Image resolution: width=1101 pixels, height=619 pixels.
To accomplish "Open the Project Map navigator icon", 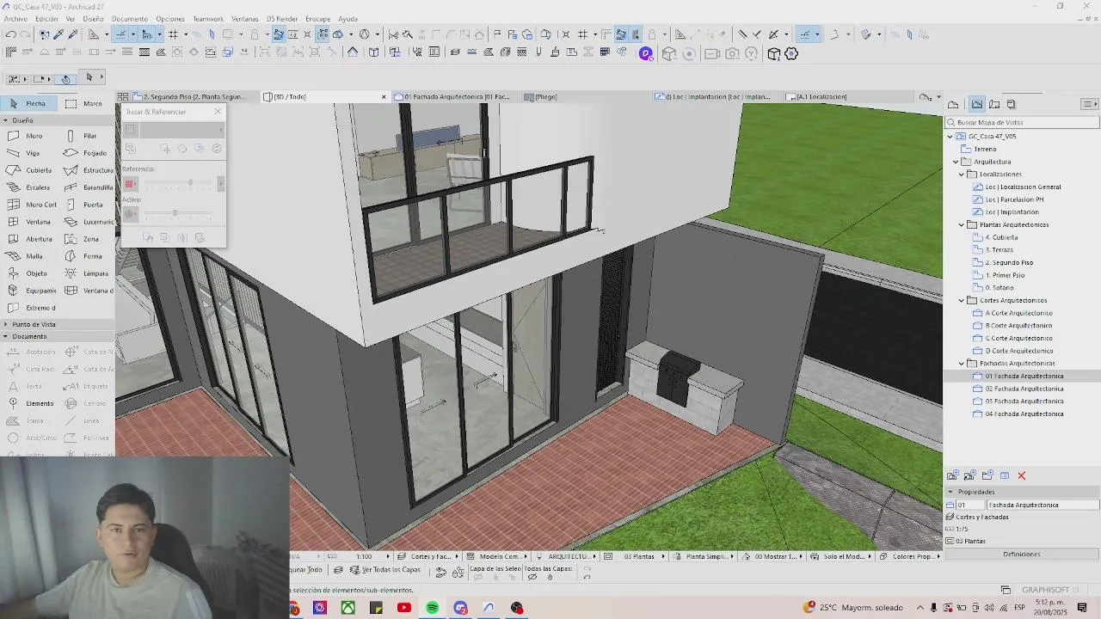I will [953, 104].
